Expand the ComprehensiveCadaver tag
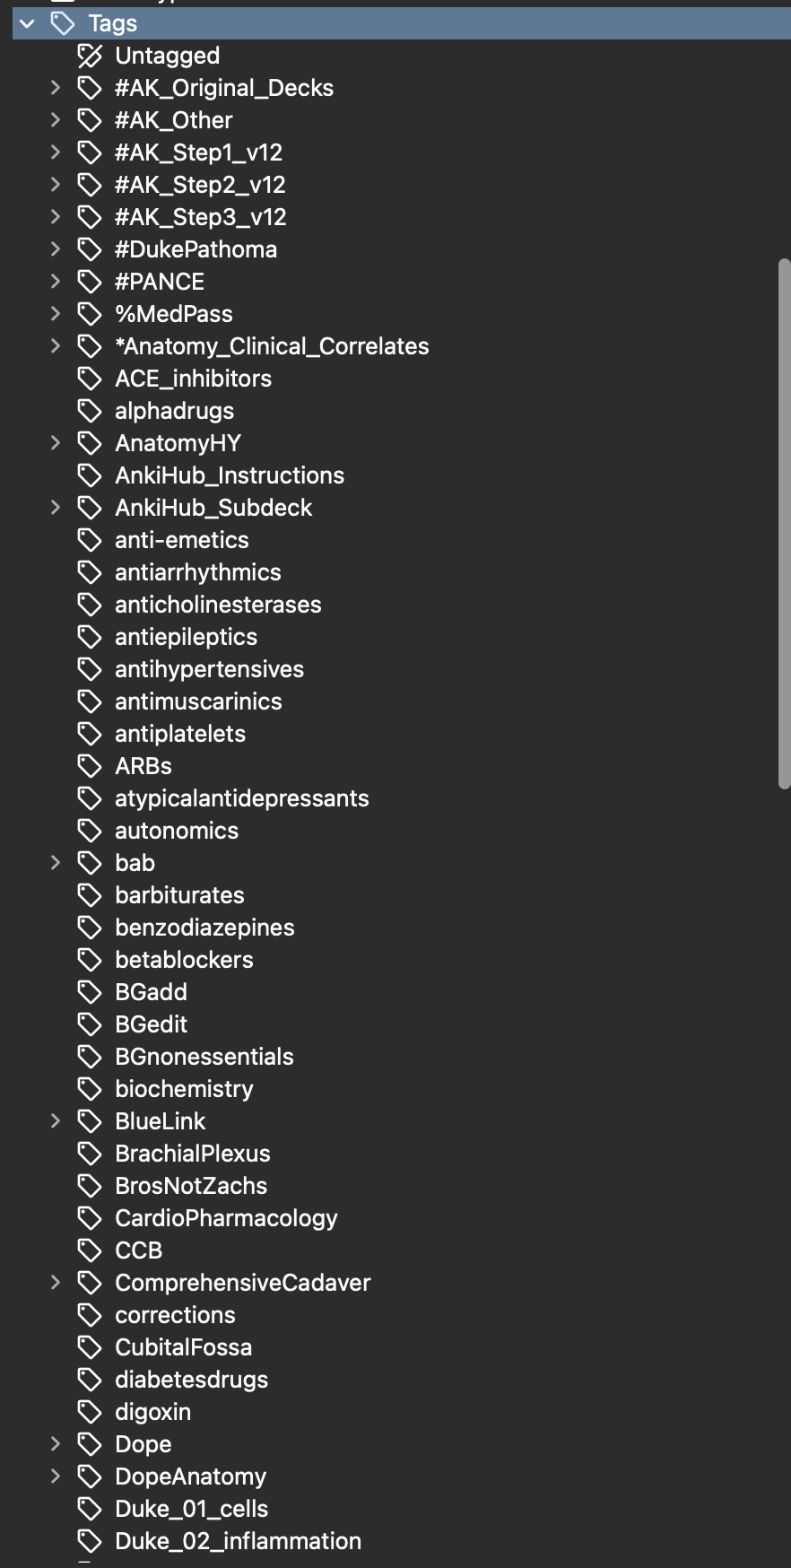Image resolution: width=791 pixels, height=1568 pixels. (56, 1283)
